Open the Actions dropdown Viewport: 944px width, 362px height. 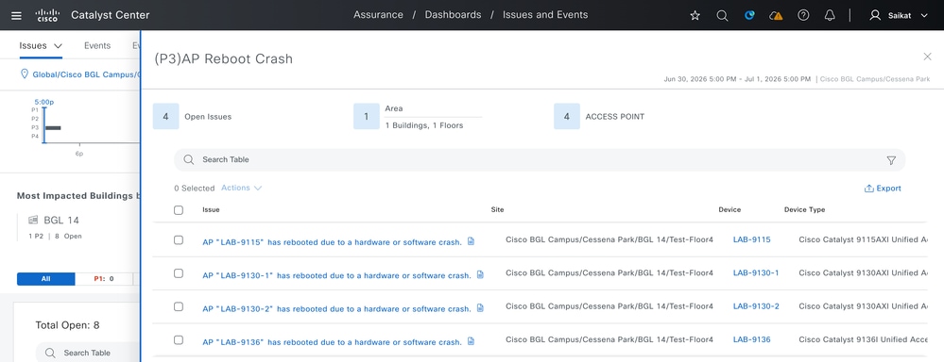pyautogui.click(x=241, y=188)
